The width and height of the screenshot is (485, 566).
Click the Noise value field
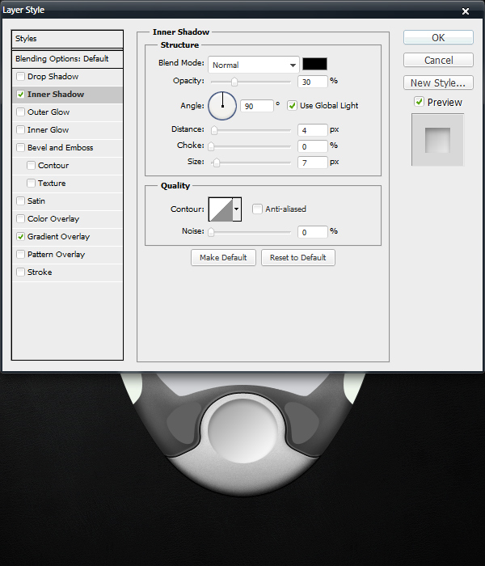(x=313, y=232)
